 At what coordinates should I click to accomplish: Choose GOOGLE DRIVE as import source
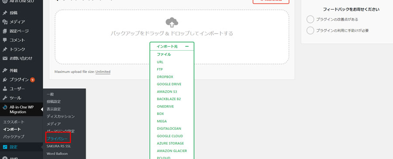169,84
